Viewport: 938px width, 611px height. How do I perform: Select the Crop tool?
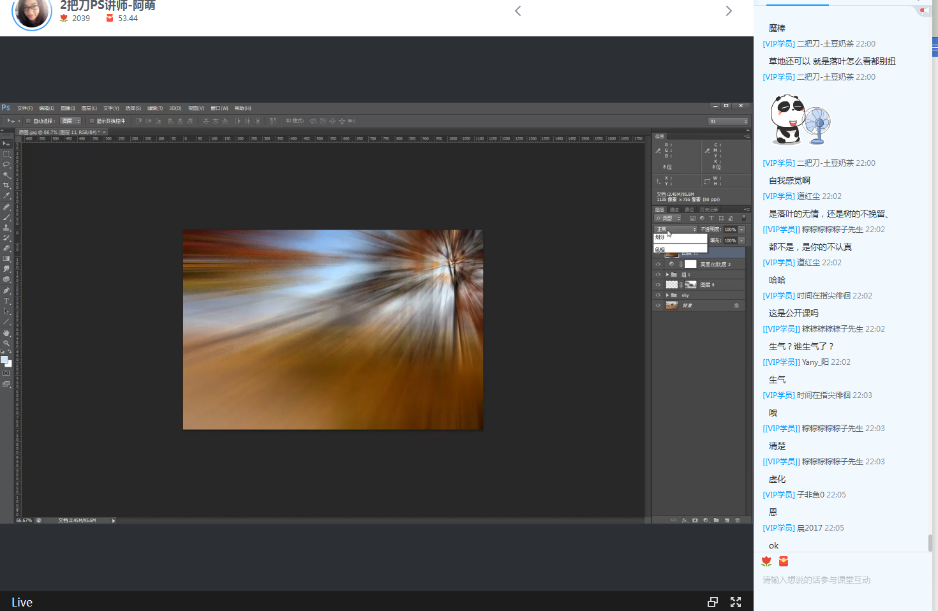tap(6, 185)
